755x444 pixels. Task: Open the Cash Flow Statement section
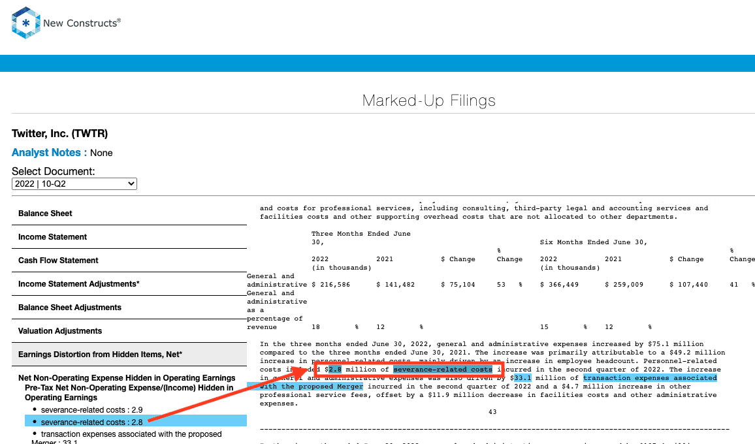pos(129,261)
